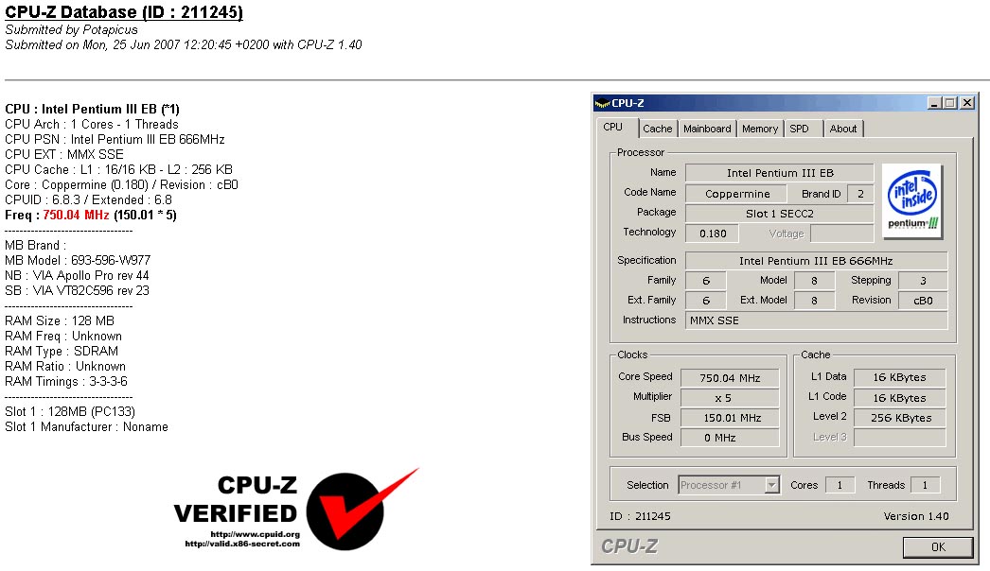Click the http://www.cpuid.org text
The height and width of the screenshot is (571, 990).
click(256, 534)
